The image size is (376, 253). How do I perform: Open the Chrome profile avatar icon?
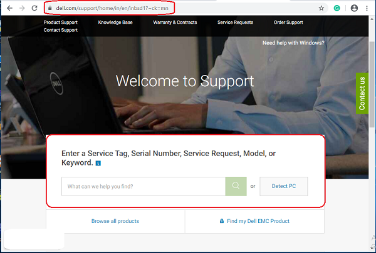point(354,8)
